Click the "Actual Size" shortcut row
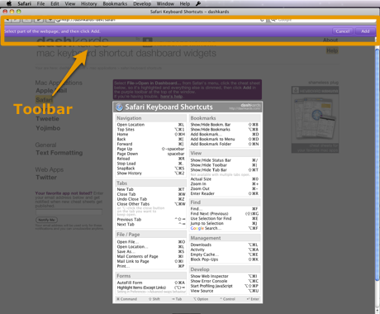 tap(225, 179)
